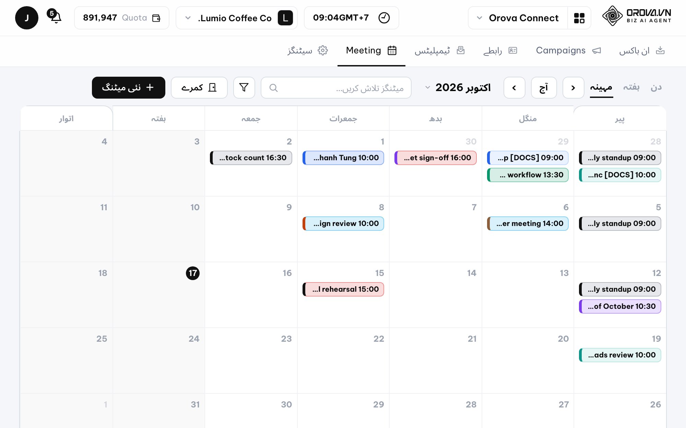Open the workflow 13:30 event
This screenshot has width=686, height=428.
click(x=528, y=175)
